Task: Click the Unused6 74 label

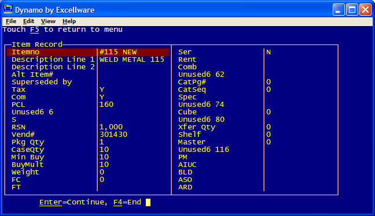Action: coord(201,105)
